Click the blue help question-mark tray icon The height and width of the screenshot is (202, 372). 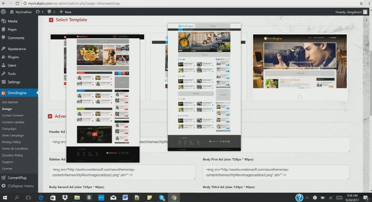point(299,197)
